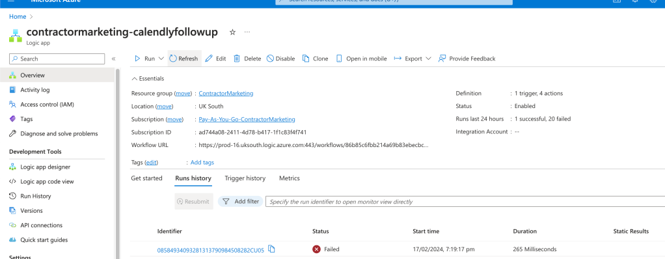The width and height of the screenshot is (665, 259).
Task: Click the Subscription ID value
Action: coord(252,132)
